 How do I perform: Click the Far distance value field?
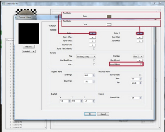click(135, 83)
